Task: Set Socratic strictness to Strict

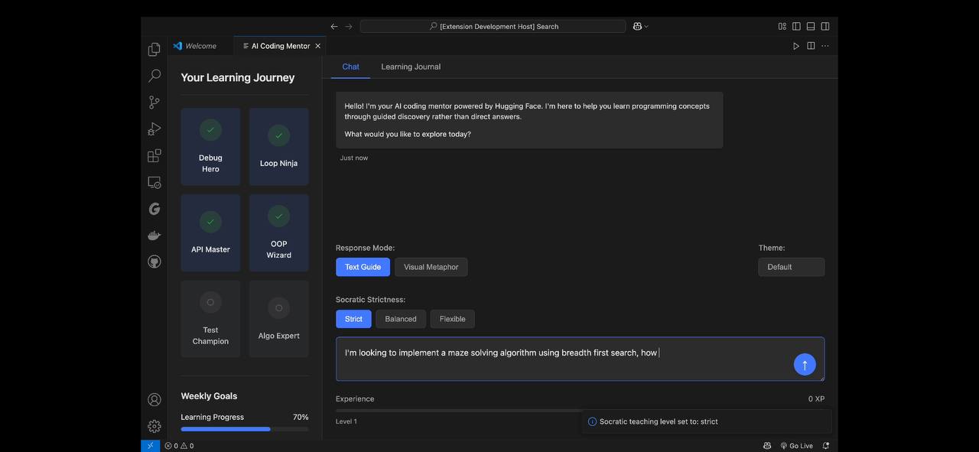Action: click(353, 319)
